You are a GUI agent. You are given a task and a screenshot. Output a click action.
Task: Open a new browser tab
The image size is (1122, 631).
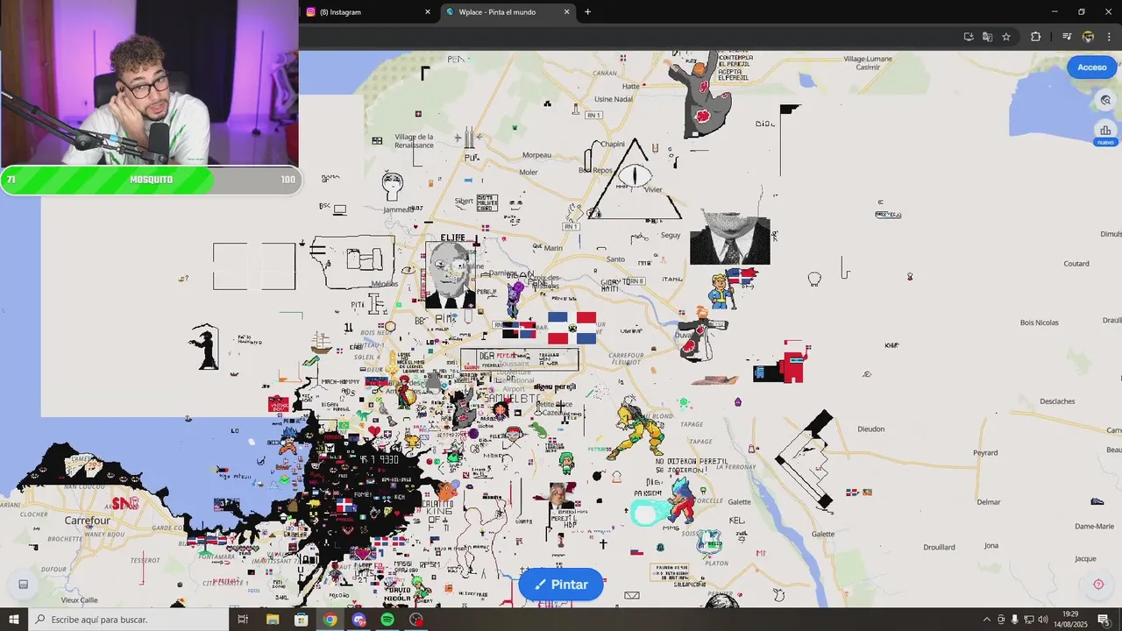[x=587, y=12]
